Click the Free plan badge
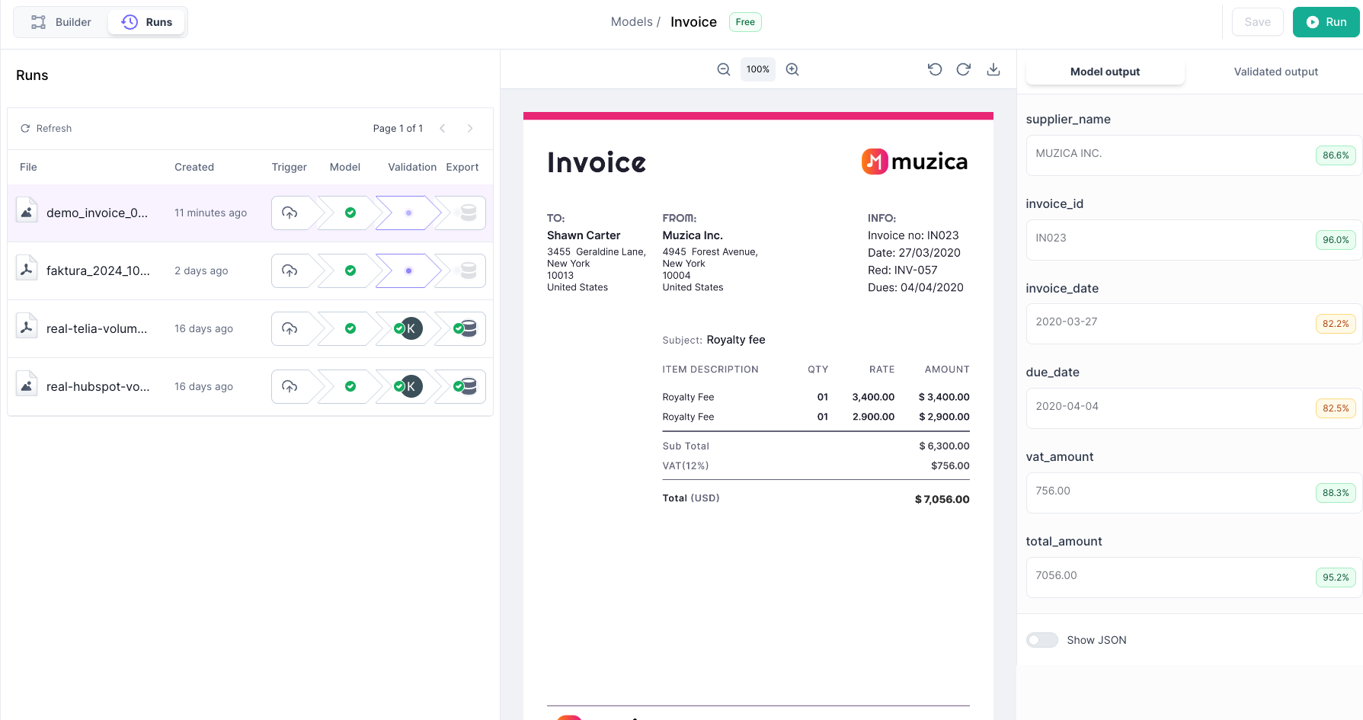1363x720 pixels. pos(745,22)
